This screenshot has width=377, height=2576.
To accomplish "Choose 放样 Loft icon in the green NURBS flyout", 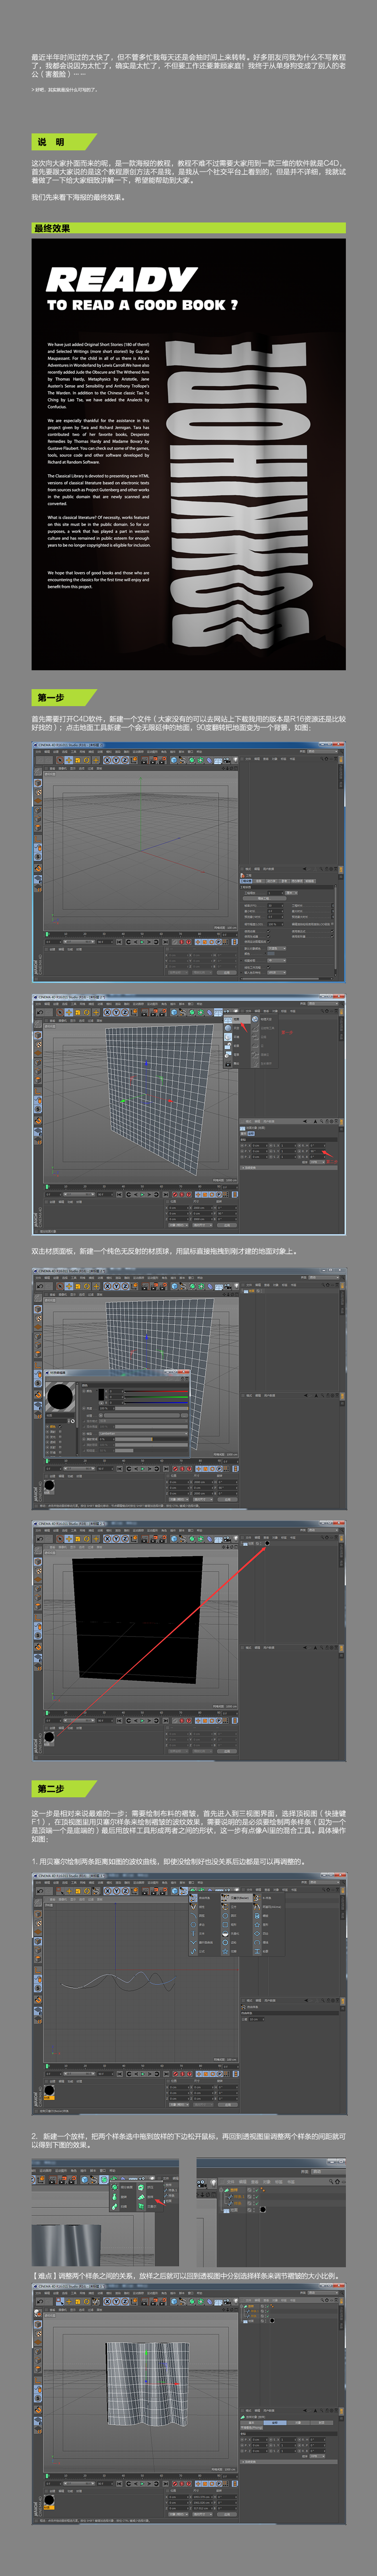I will point(141,2197).
